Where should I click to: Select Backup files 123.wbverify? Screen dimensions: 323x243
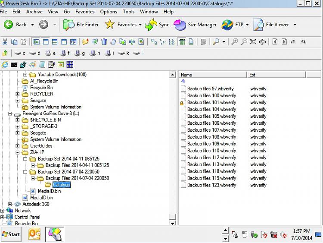tap(211, 185)
